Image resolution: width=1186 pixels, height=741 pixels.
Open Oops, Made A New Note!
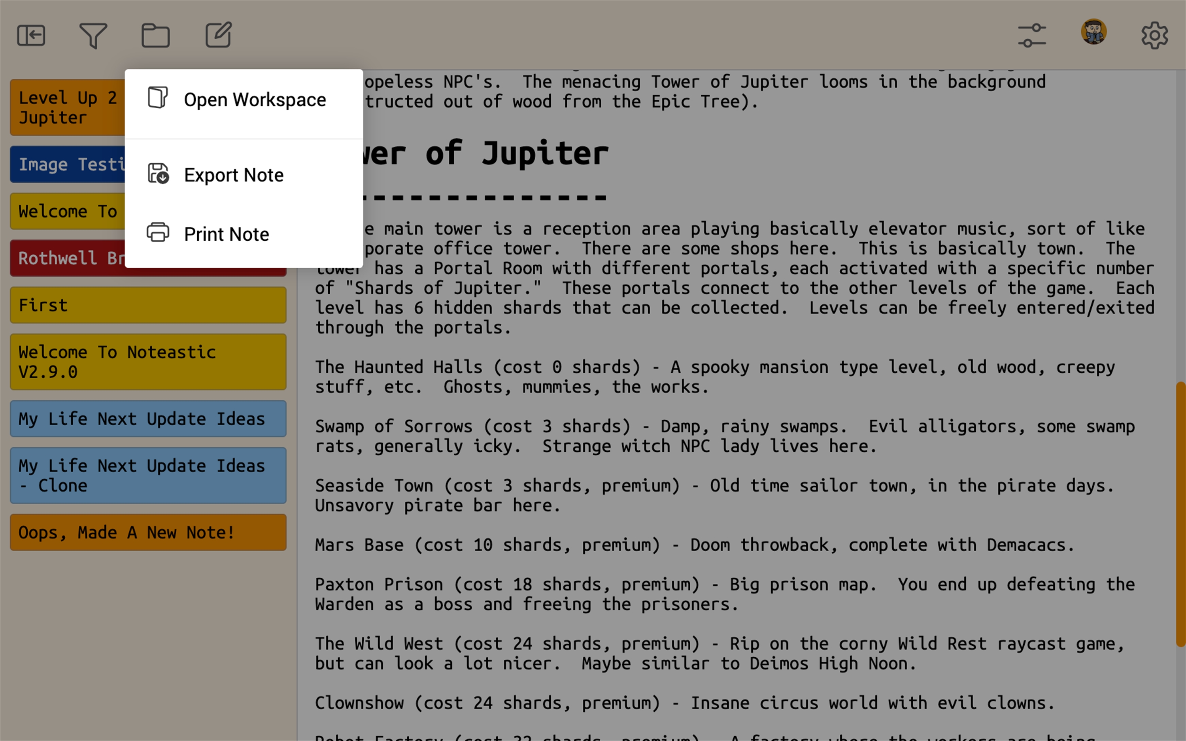click(x=148, y=532)
